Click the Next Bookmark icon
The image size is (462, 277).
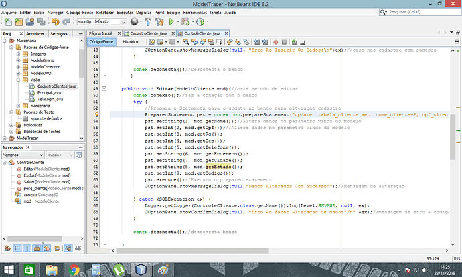(238, 42)
